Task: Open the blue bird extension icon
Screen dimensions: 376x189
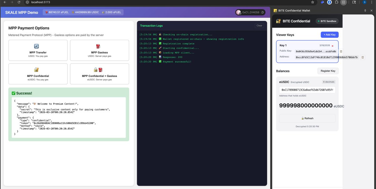Action: (x=322, y=2)
